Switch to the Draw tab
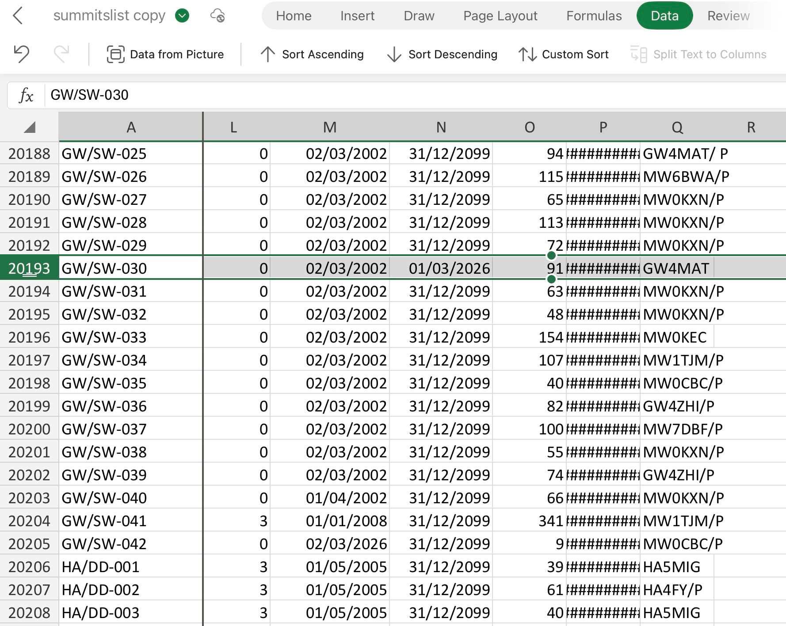786x626 pixels. [x=419, y=16]
